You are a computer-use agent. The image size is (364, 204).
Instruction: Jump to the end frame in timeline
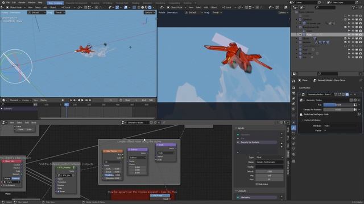point(90,100)
